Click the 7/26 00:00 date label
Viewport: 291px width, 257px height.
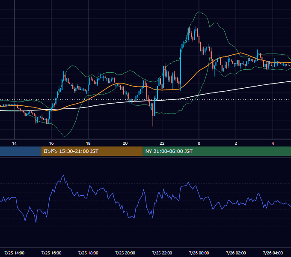199,253
